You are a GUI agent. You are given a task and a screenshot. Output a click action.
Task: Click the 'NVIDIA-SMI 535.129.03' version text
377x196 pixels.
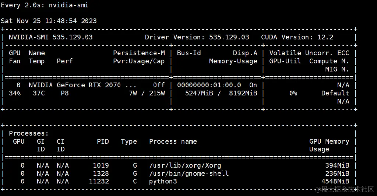pyautogui.click(x=51, y=37)
